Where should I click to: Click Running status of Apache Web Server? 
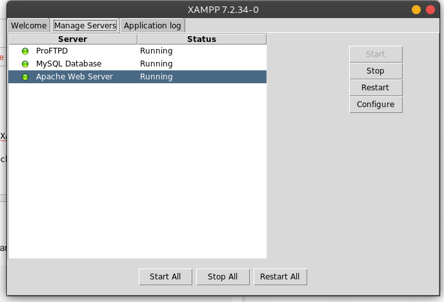(156, 77)
